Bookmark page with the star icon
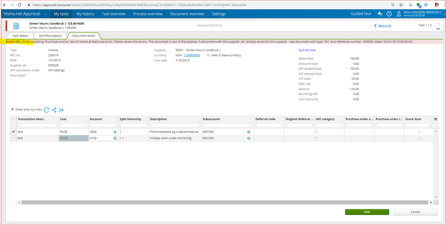 click(401, 5)
